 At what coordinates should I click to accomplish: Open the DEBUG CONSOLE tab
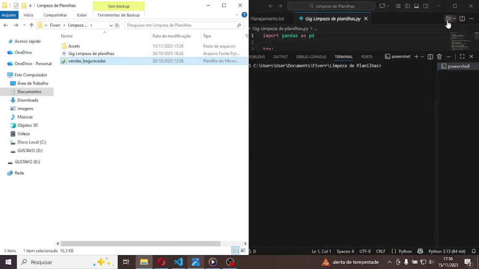(311, 57)
